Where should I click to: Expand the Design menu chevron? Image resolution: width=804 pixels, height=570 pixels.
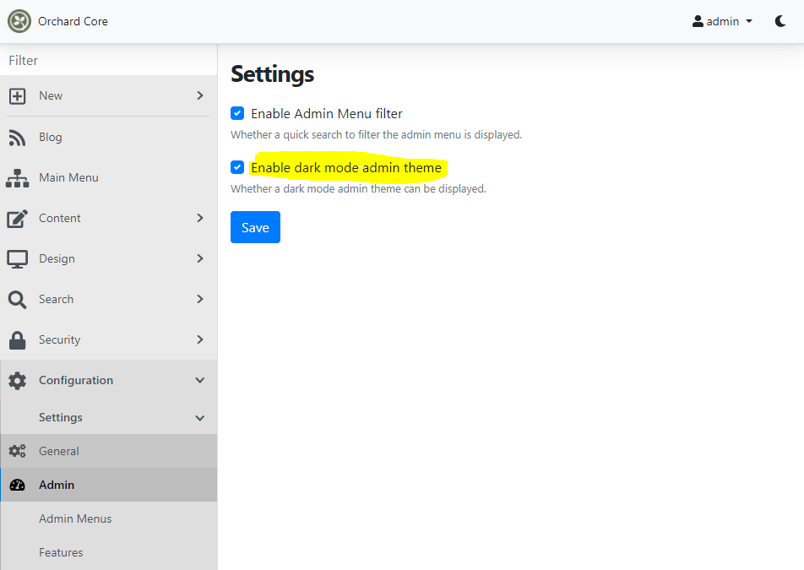pyautogui.click(x=200, y=259)
